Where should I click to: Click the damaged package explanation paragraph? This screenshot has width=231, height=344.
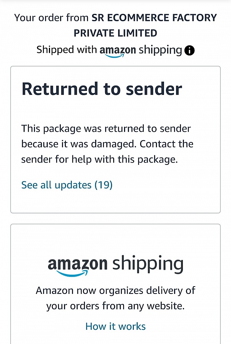107,144
